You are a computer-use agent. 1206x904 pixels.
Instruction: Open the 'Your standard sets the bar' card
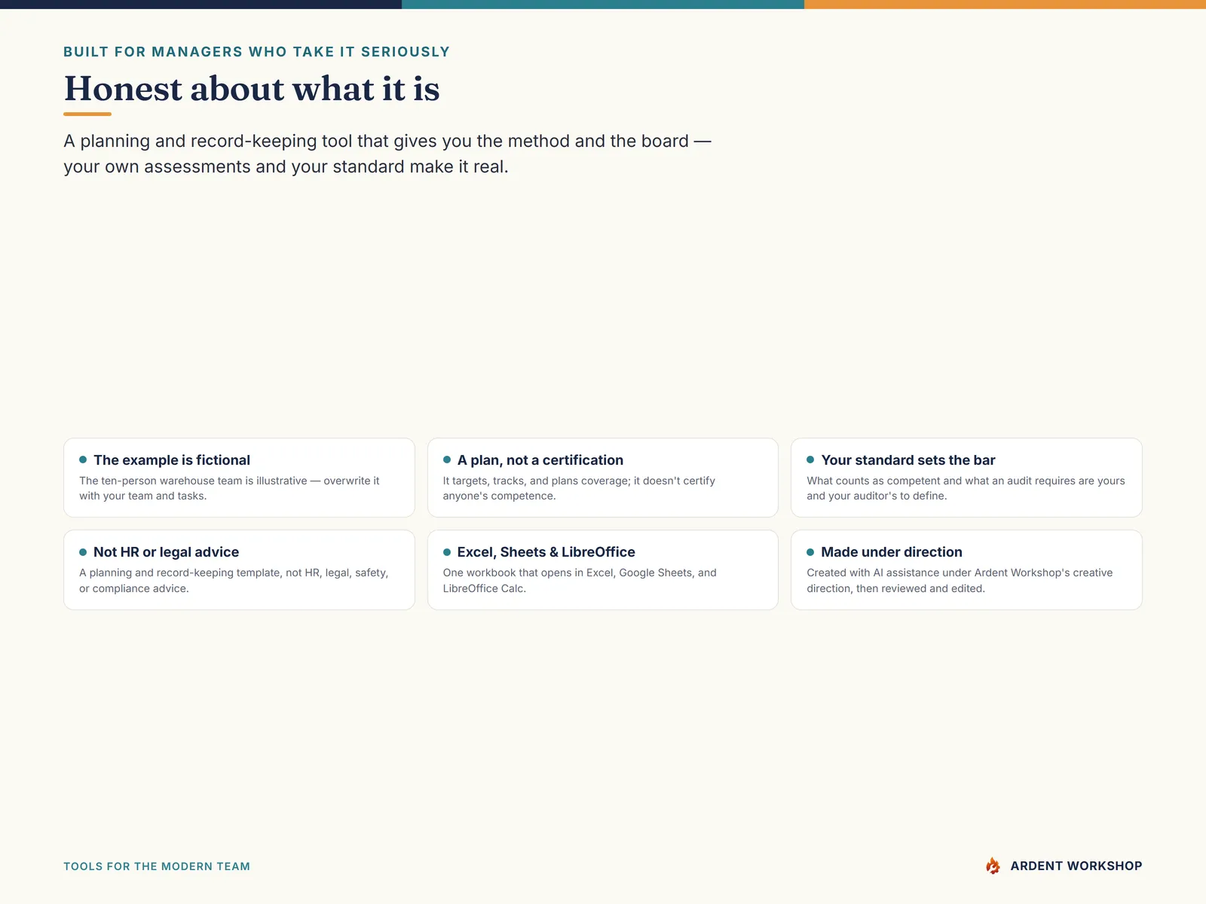point(966,478)
